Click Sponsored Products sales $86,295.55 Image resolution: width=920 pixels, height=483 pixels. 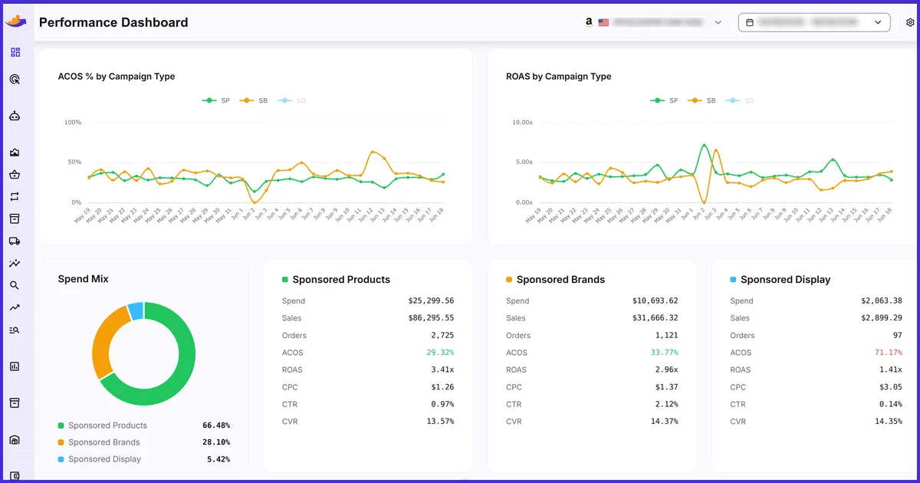coord(431,318)
